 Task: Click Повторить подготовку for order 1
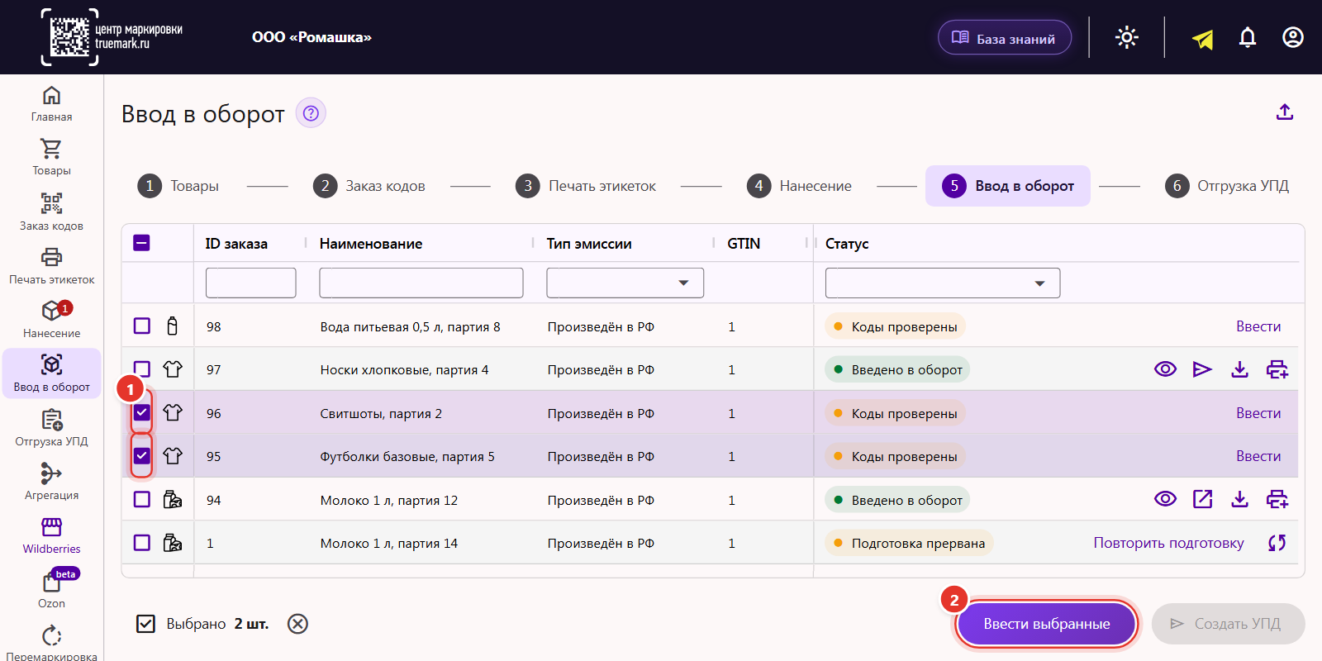click(1168, 543)
